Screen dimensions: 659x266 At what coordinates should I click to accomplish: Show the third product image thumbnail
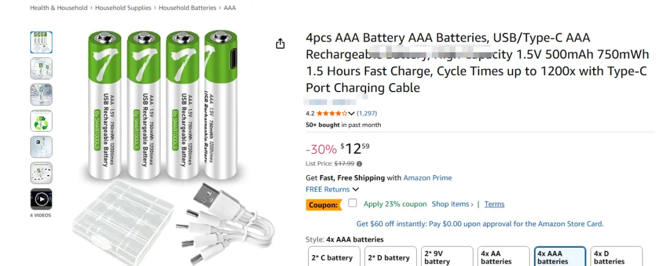click(41, 95)
